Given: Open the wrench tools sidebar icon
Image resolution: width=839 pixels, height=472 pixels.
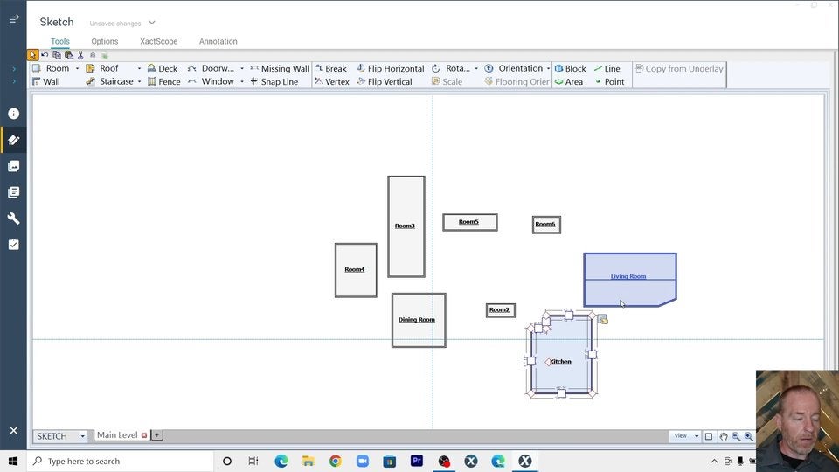Looking at the screenshot, I should coord(13,219).
